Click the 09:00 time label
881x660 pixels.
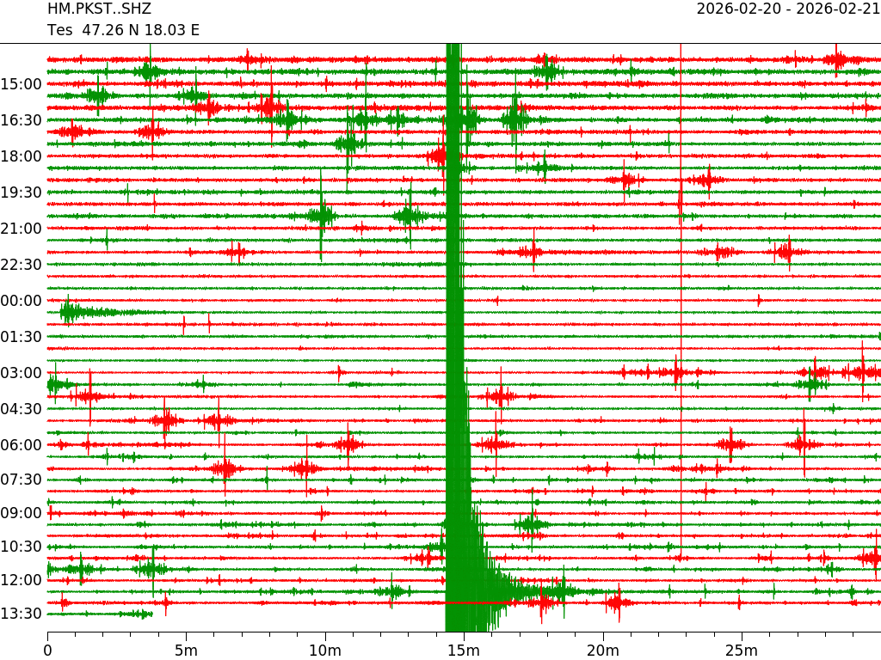(22, 513)
